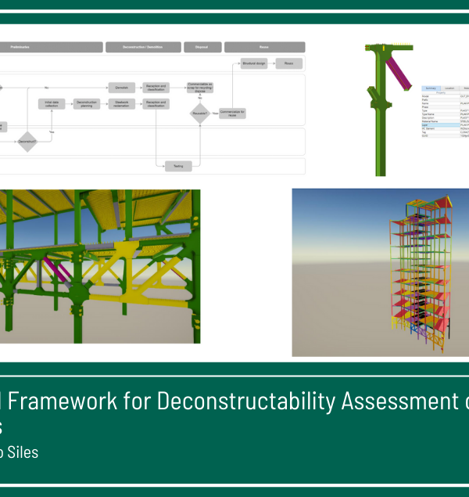Select the Summary tab in properties panel
The height and width of the screenshot is (497, 469).
432,89
